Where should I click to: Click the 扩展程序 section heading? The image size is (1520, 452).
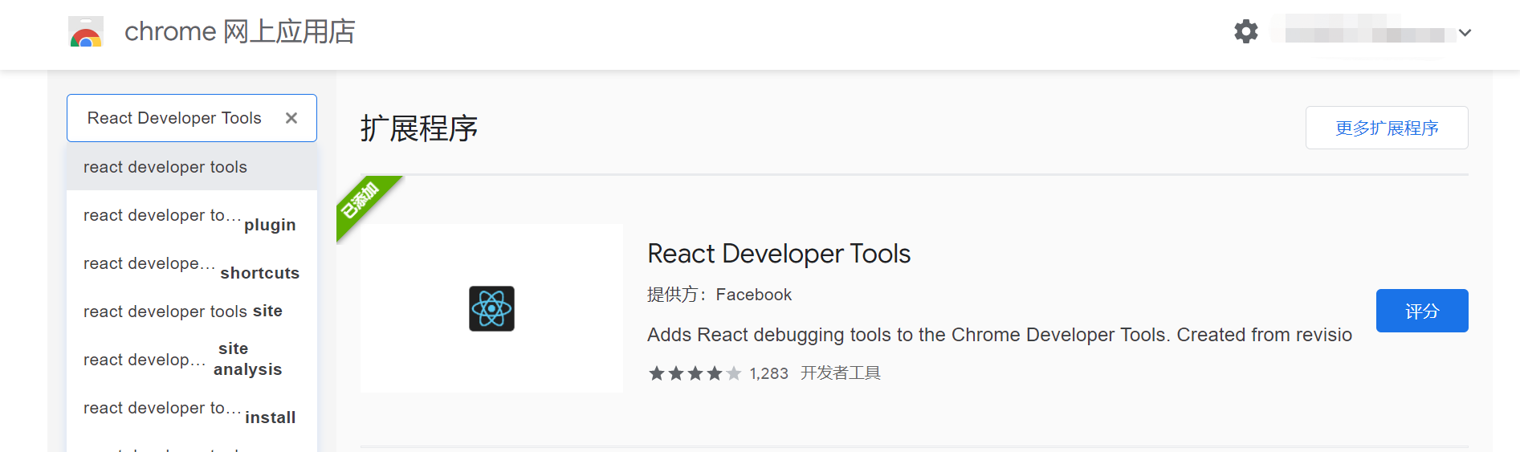point(419,128)
